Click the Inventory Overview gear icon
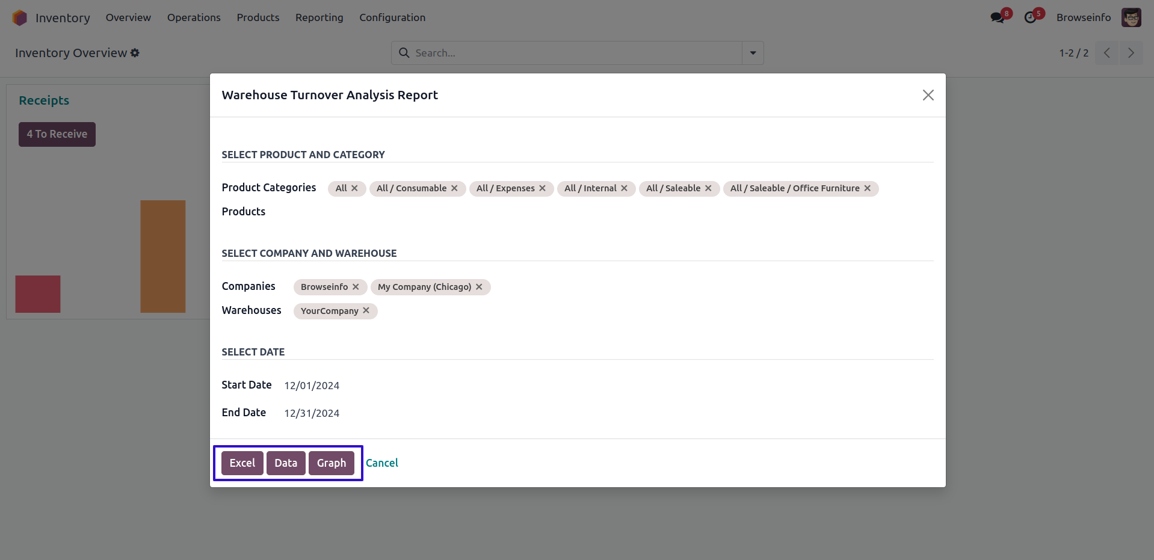The width and height of the screenshot is (1154, 560). (135, 53)
